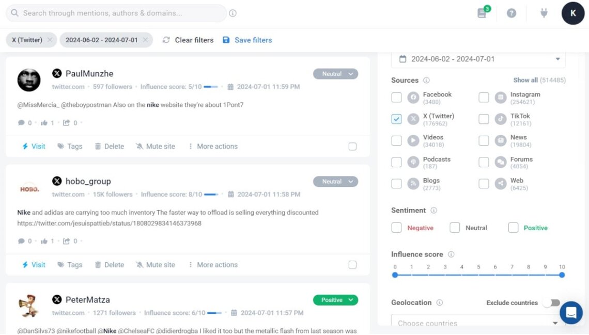
Task: Click the influence score maximum slider handle
Action: point(562,275)
